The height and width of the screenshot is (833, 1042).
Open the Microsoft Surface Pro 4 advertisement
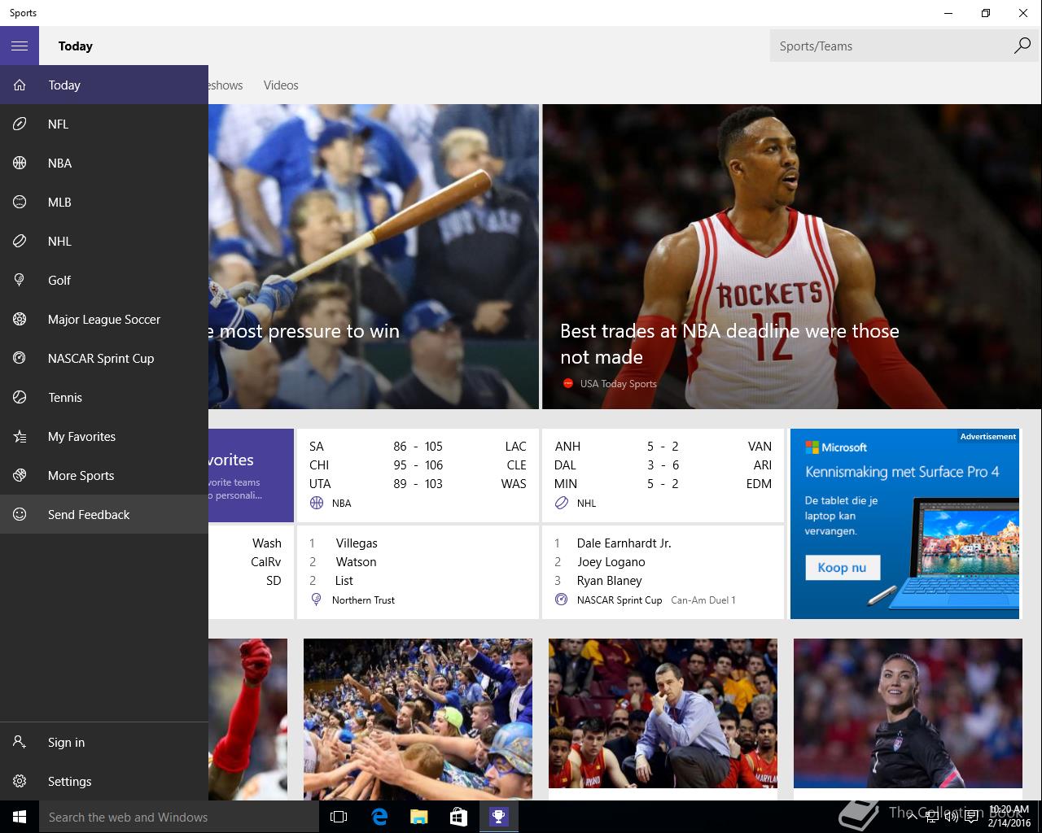(x=904, y=524)
